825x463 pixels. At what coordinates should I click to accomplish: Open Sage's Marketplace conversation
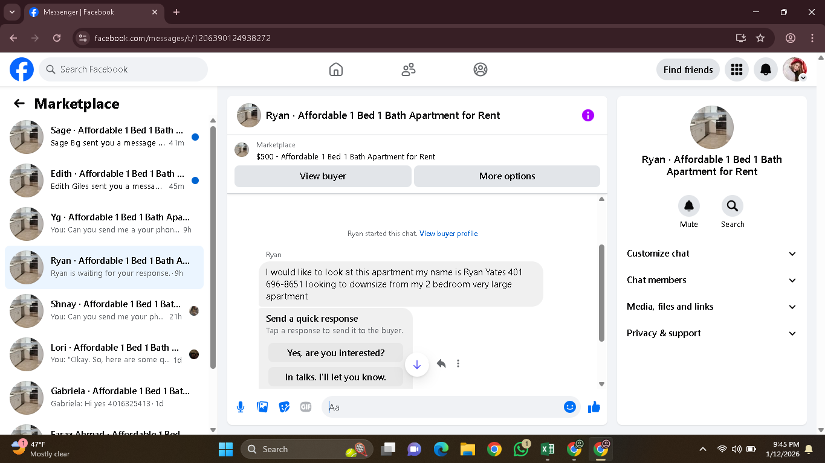(x=104, y=137)
